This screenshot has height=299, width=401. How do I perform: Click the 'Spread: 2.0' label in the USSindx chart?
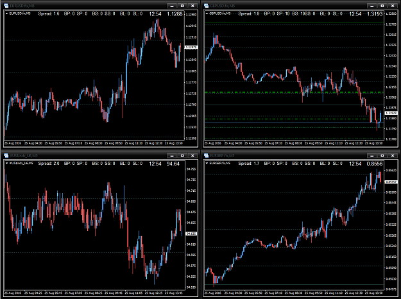49,164
